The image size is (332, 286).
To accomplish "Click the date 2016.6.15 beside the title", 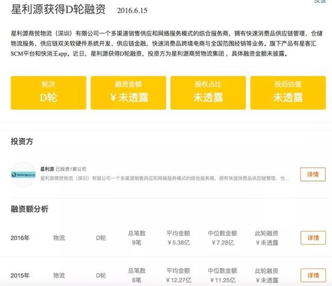I will (x=132, y=11).
